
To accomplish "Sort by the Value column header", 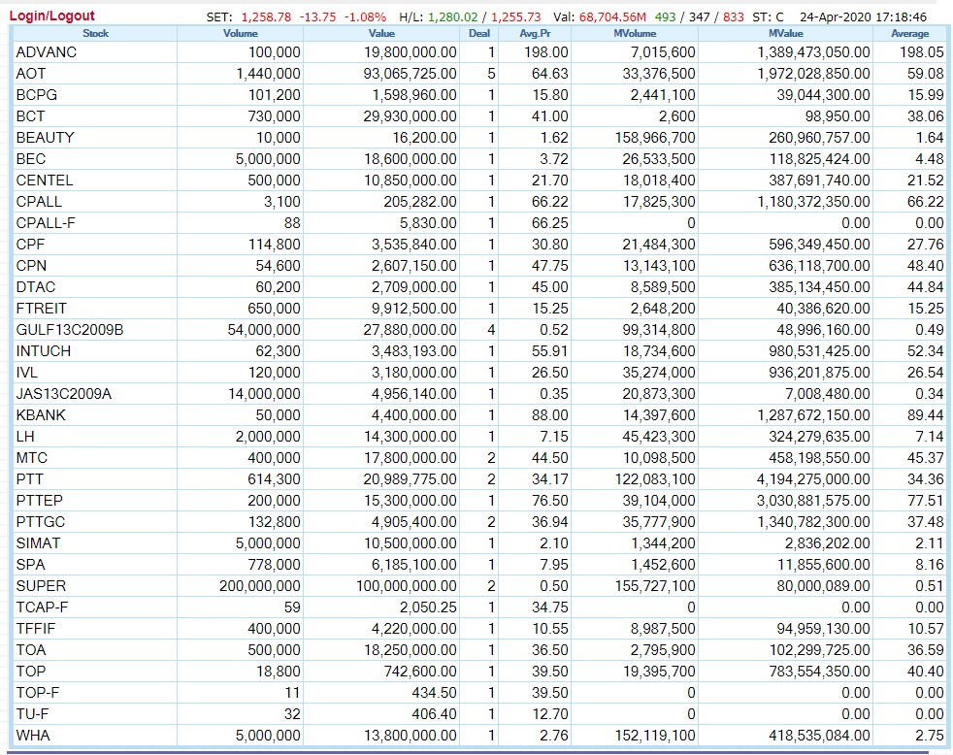I will [x=381, y=33].
